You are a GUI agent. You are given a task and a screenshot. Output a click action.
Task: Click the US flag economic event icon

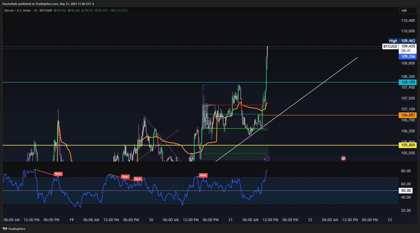[343, 158]
